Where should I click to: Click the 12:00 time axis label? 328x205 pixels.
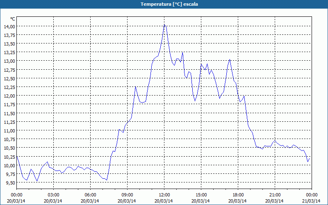(164, 195)
